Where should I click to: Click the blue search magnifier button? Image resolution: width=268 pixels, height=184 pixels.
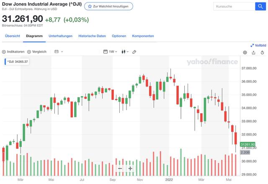pos(260,7)
